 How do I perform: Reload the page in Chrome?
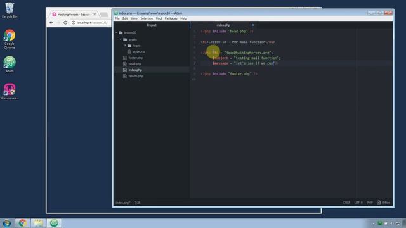click(65, 23)
